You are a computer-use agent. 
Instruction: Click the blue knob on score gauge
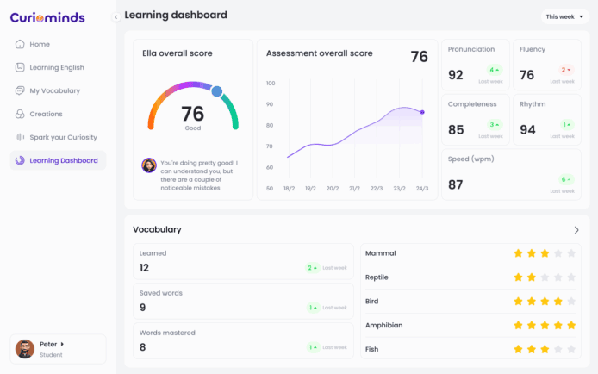217,91
